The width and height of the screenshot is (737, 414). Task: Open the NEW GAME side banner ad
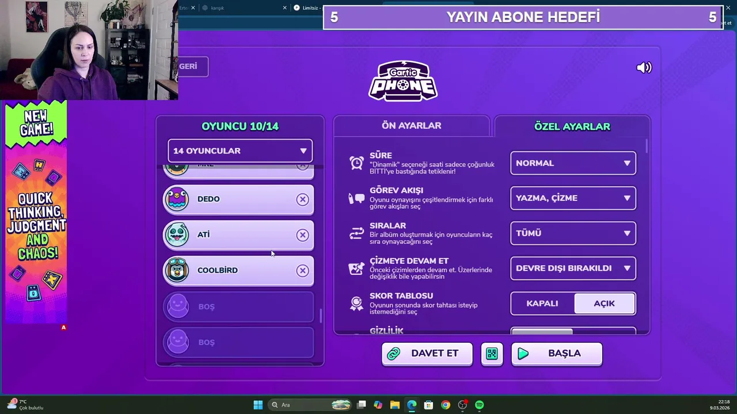pyautogui.click(x=36, y=211)
